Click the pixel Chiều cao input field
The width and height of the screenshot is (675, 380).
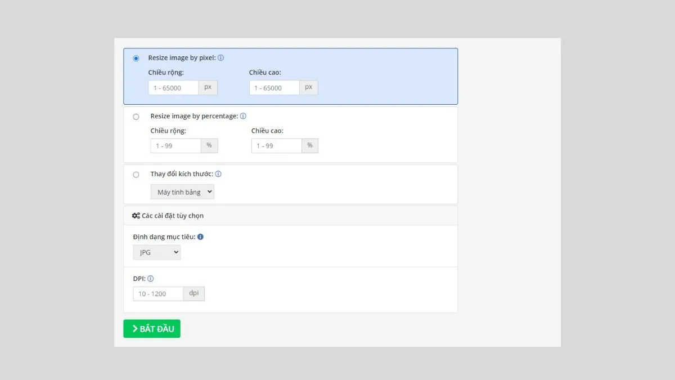coord(274,88)
